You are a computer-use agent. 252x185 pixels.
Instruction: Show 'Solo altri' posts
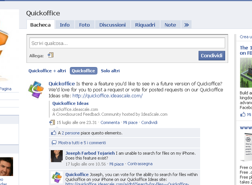coord(110,71)
